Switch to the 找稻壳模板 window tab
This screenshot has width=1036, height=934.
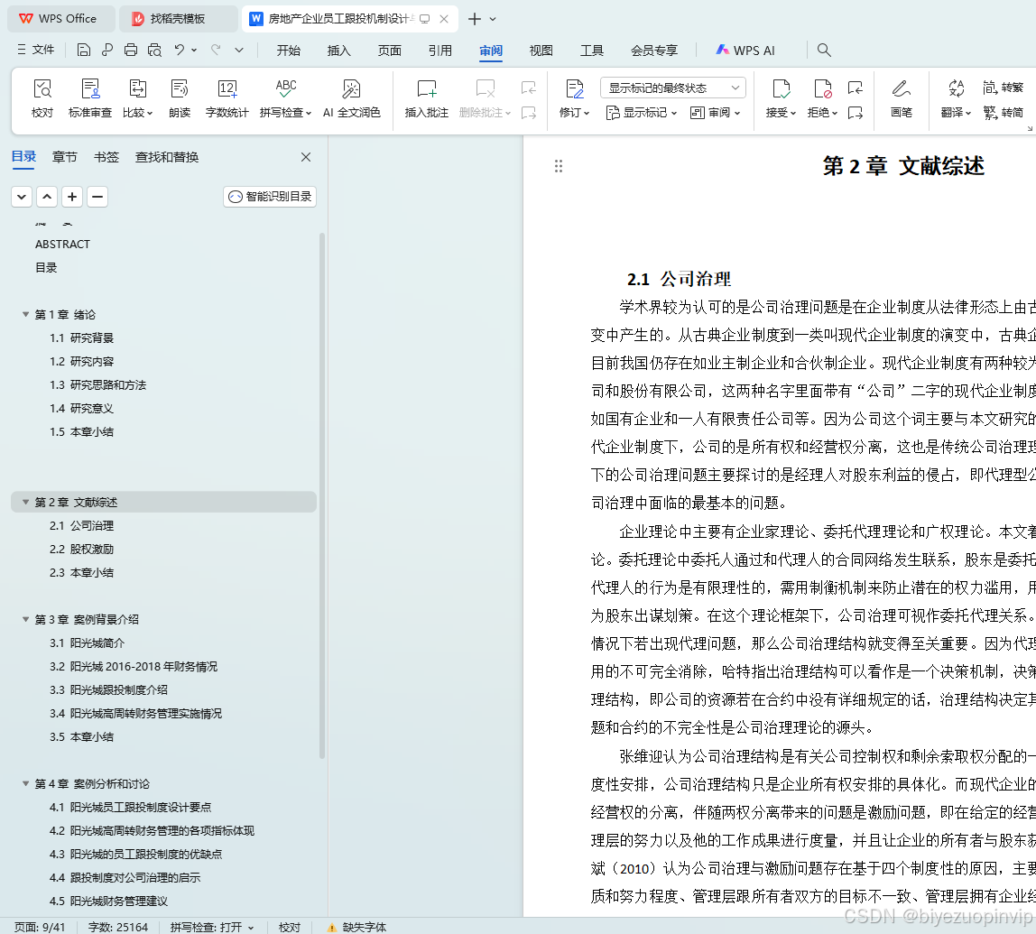pyautogui.click(x=178, y=18)
